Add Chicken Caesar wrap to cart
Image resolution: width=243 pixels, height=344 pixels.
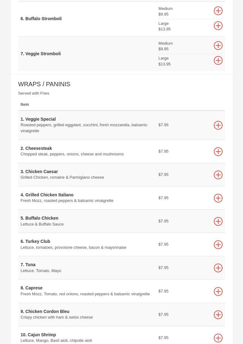(218, 175)
